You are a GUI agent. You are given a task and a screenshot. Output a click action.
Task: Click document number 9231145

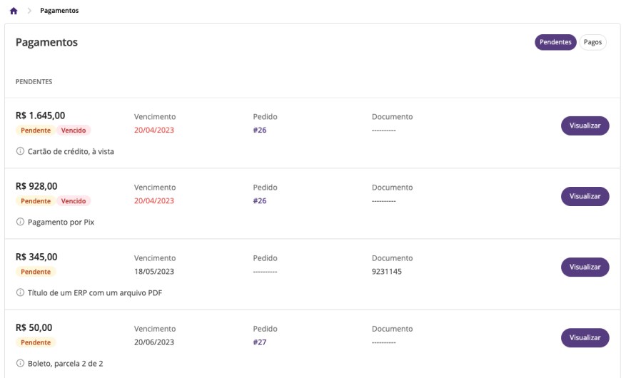point(387,271)
